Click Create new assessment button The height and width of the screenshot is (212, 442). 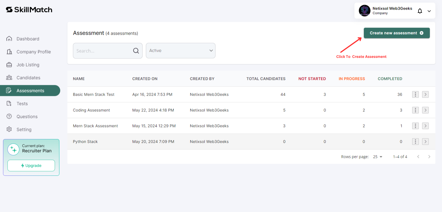pos(397,33)
